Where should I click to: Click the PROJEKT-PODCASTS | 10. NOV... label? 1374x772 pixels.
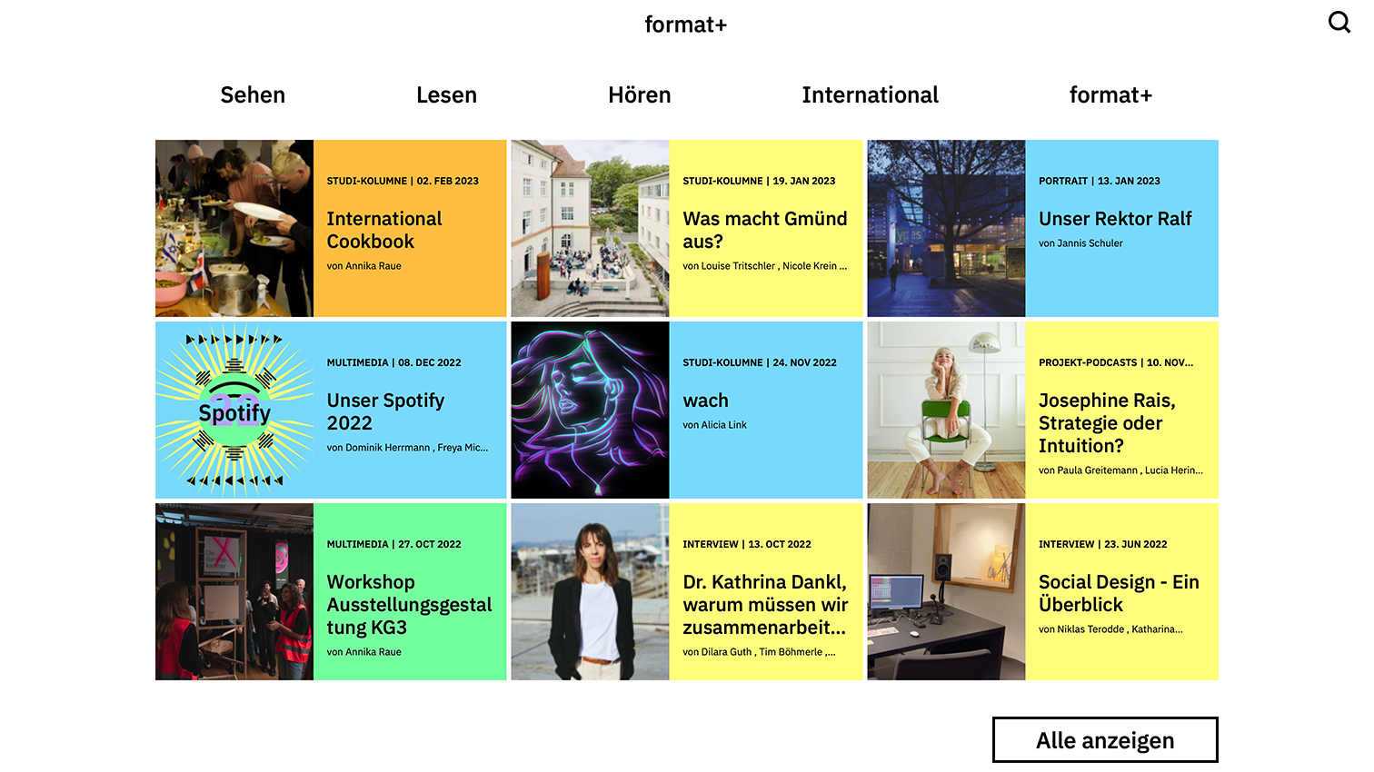1116,362
